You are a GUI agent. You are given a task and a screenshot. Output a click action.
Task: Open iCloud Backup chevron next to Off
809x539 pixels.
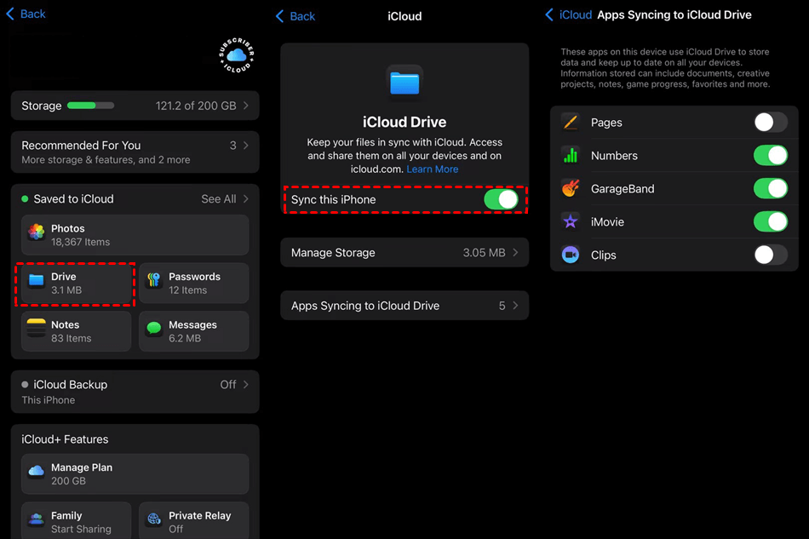click(246, 385)
